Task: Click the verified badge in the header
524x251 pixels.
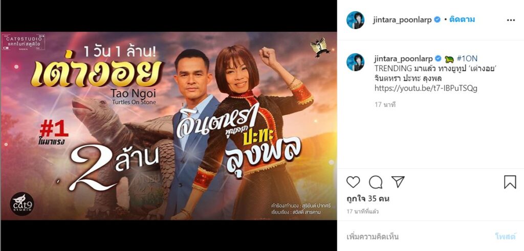Action: [x=437, y=20]
